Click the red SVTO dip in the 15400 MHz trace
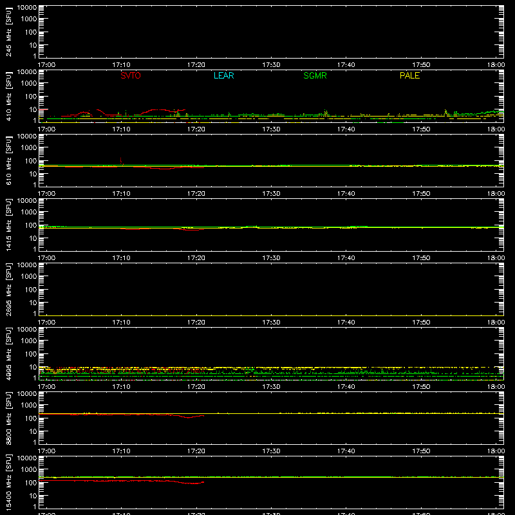Image resolution: width=515 pixels, height=515 pixels. point(192,483)
